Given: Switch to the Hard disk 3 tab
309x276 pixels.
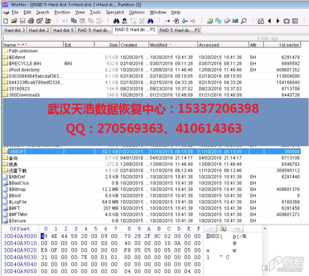Looking at the screenshot, I should (15, 30).
